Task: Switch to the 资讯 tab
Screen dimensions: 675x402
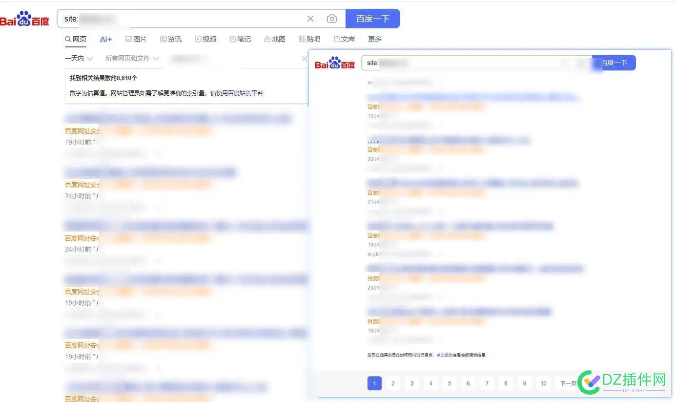Action: click(x=171, y=39)
